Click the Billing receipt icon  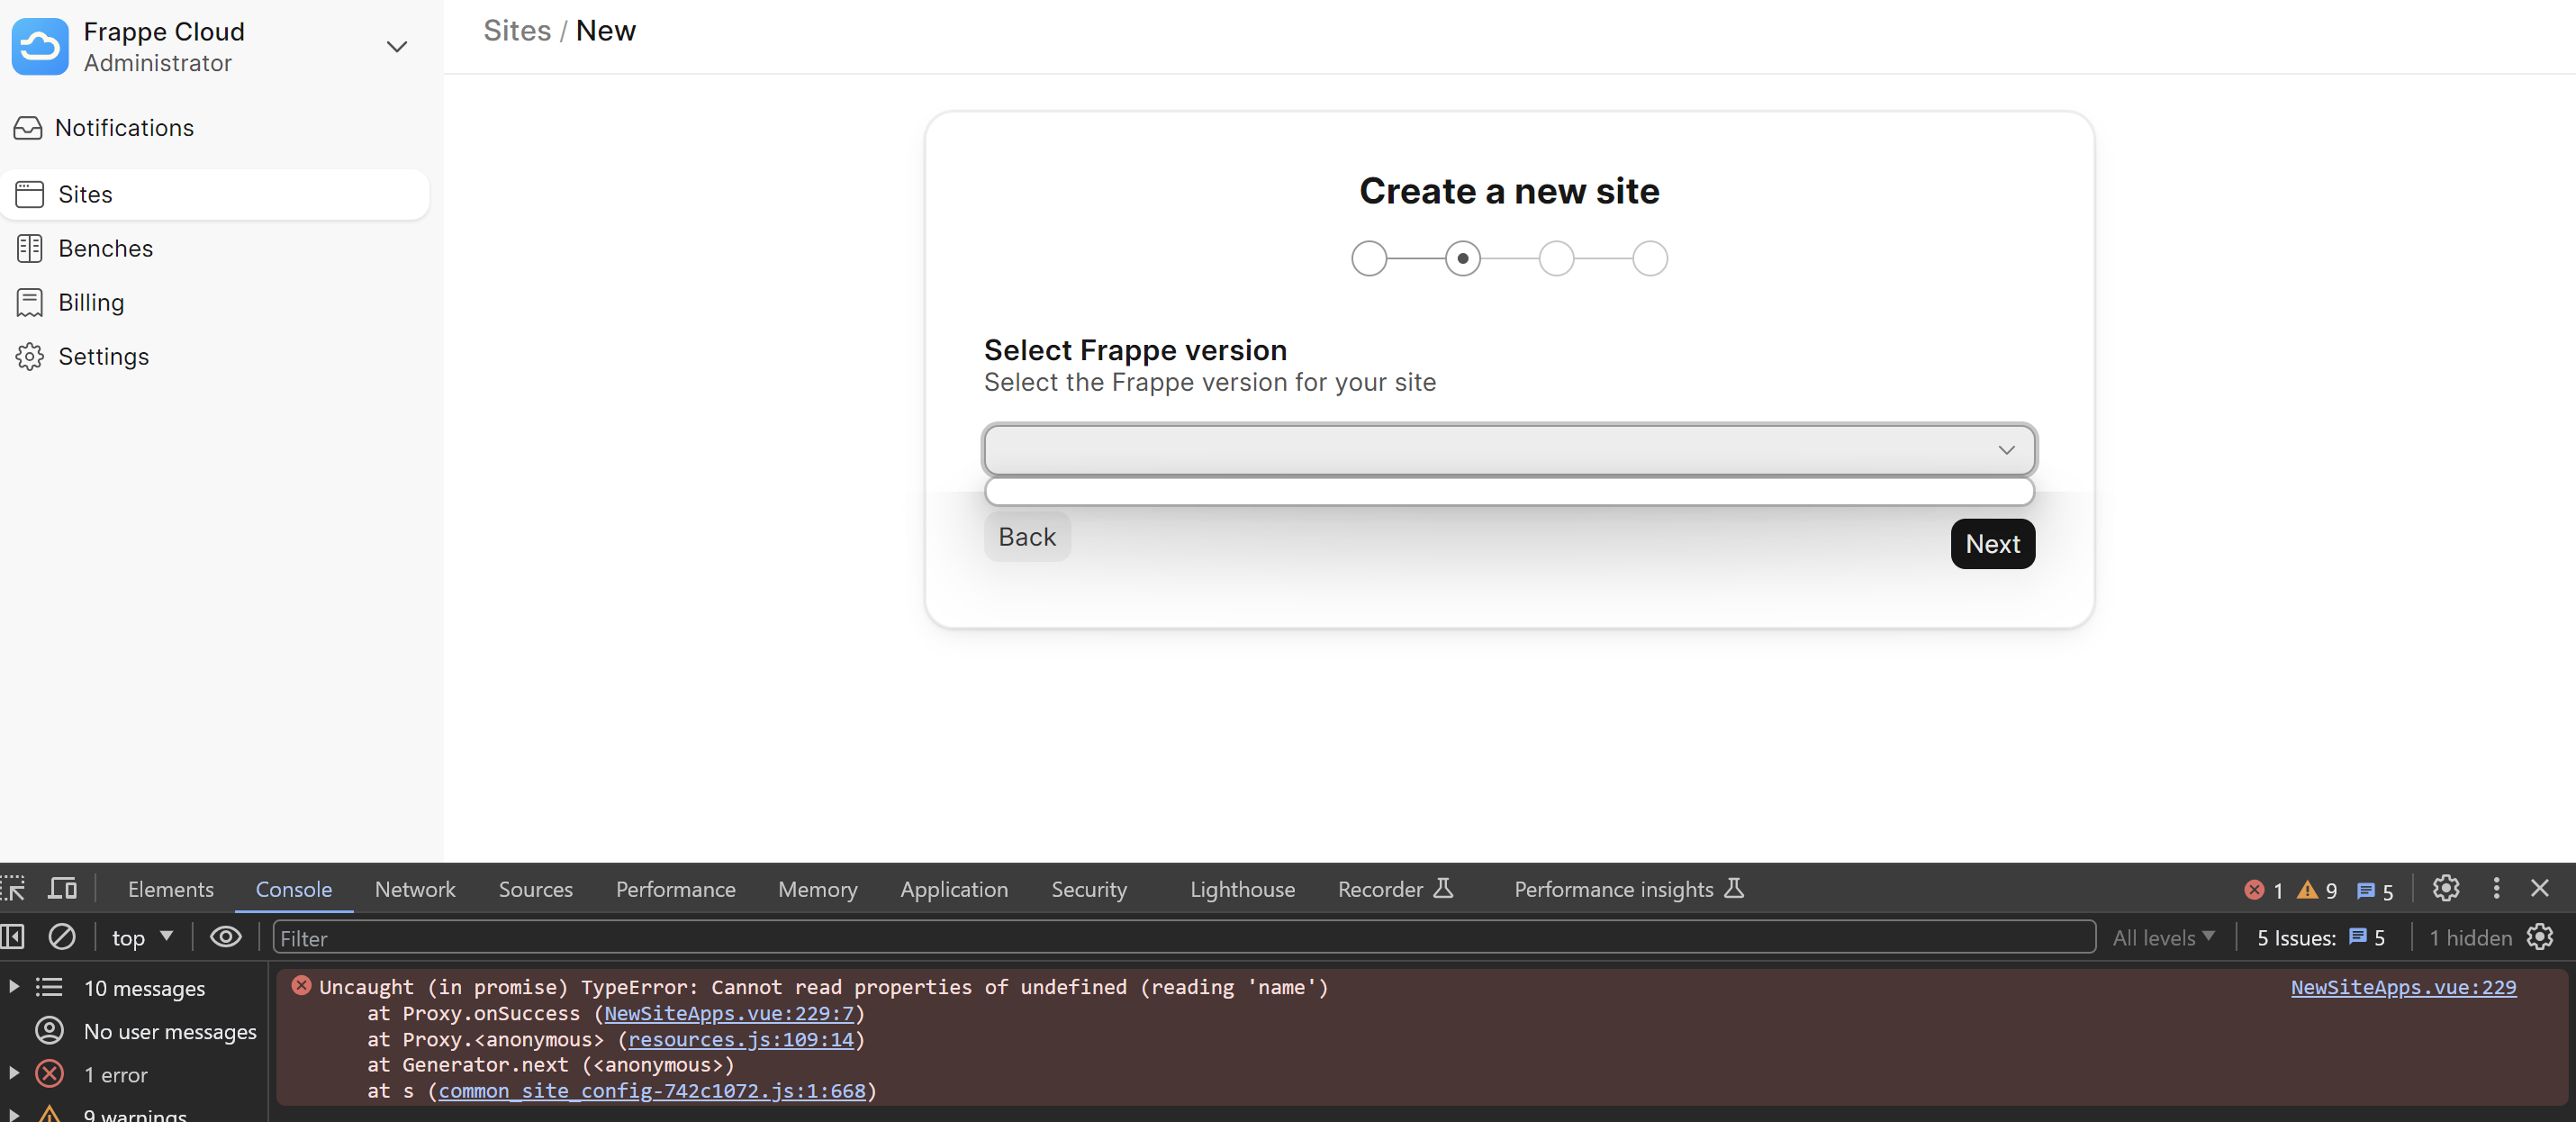click(x=30, y=302)
